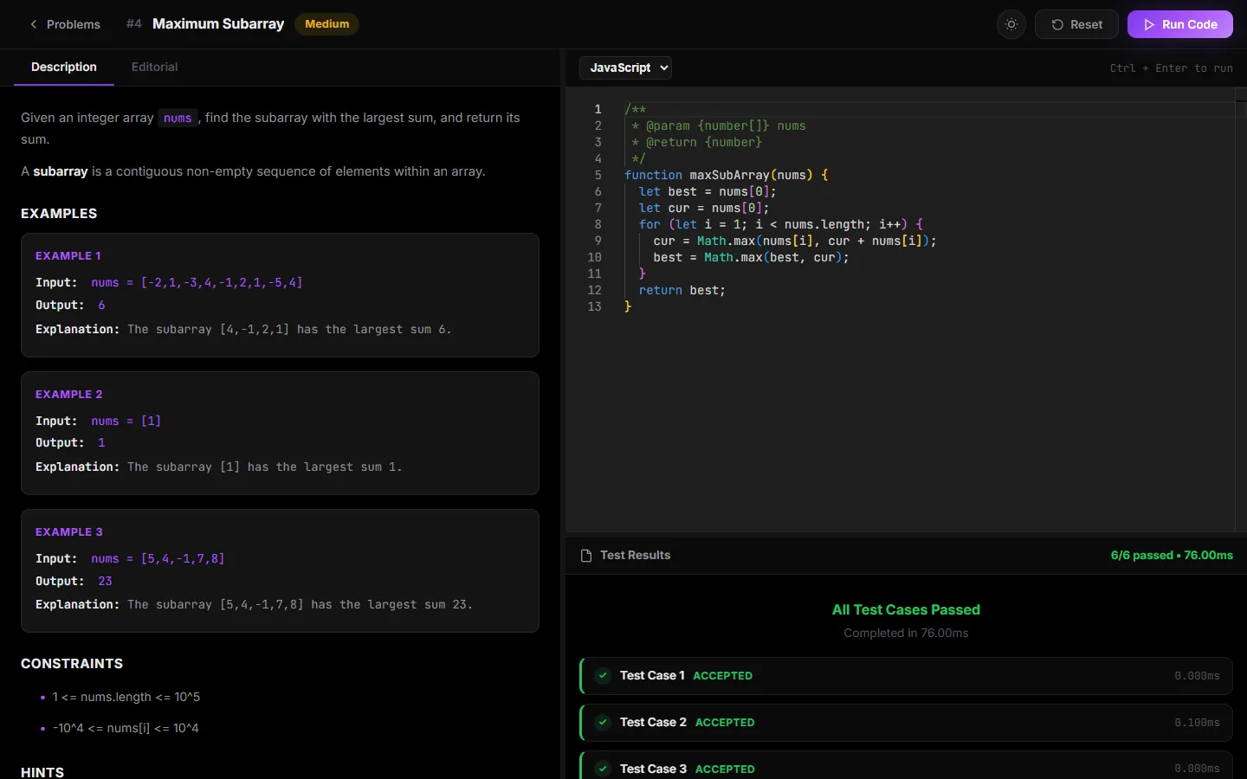Click the 'Test Results' panel title
Screen dimensions: 1247x779
tap(635, 556)
